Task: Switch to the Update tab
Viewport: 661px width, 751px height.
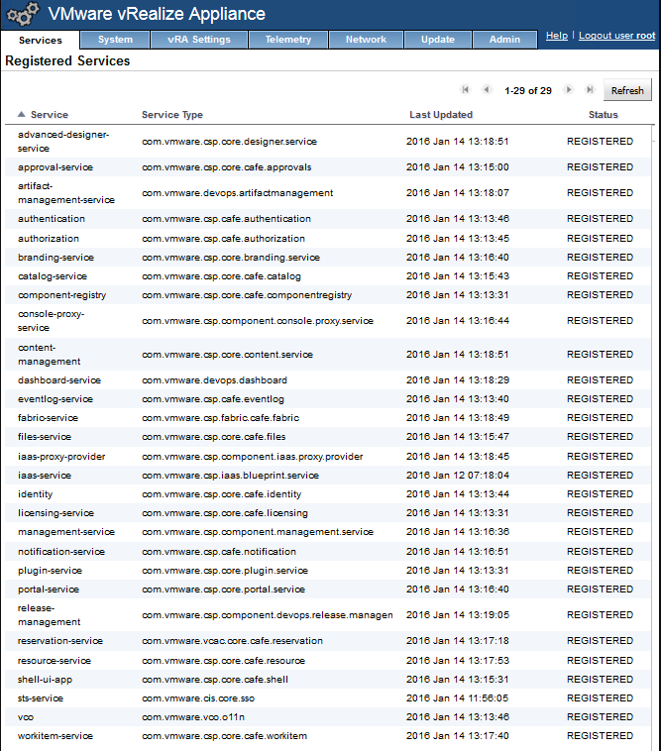Action: 438,40
